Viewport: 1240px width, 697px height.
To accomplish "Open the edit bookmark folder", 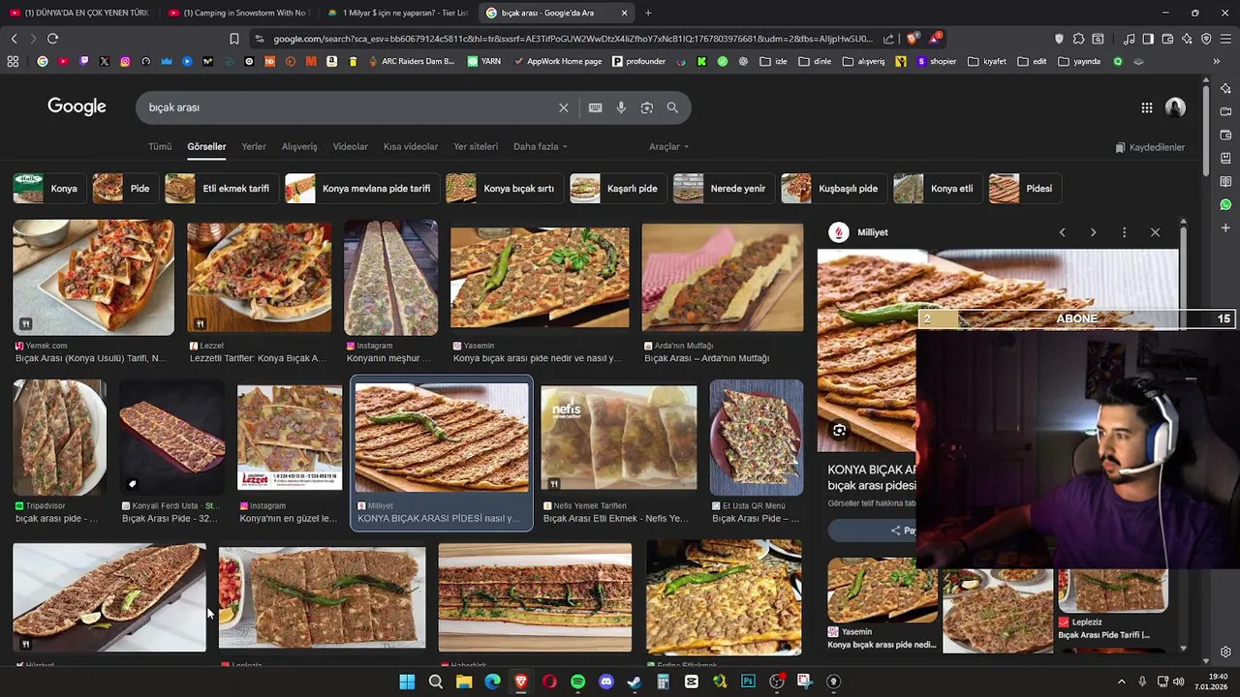I will (x=1032, y=61).
